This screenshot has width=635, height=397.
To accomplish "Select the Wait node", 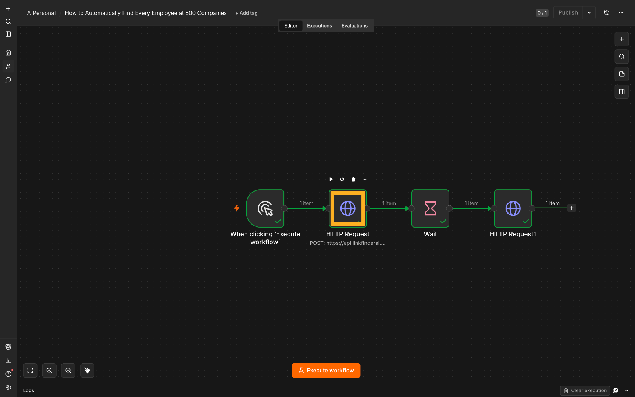I will [430, 208].
